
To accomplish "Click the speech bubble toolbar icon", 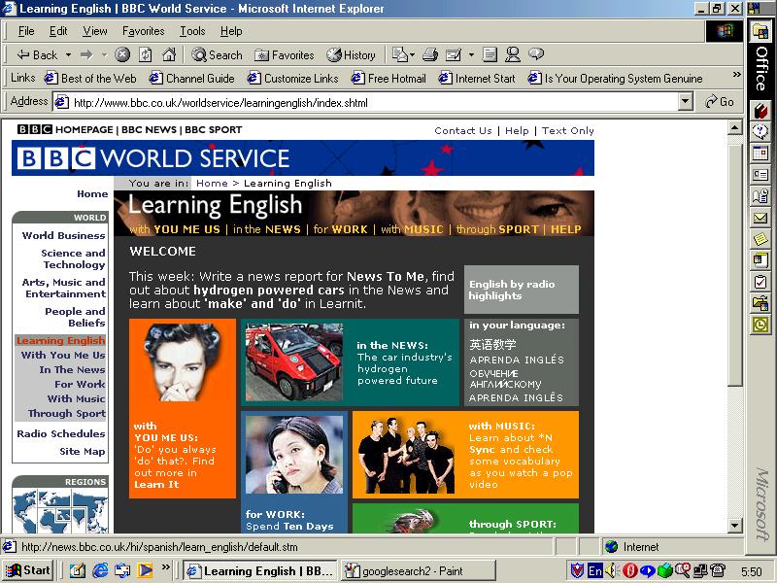I will [x=536, y=54].
